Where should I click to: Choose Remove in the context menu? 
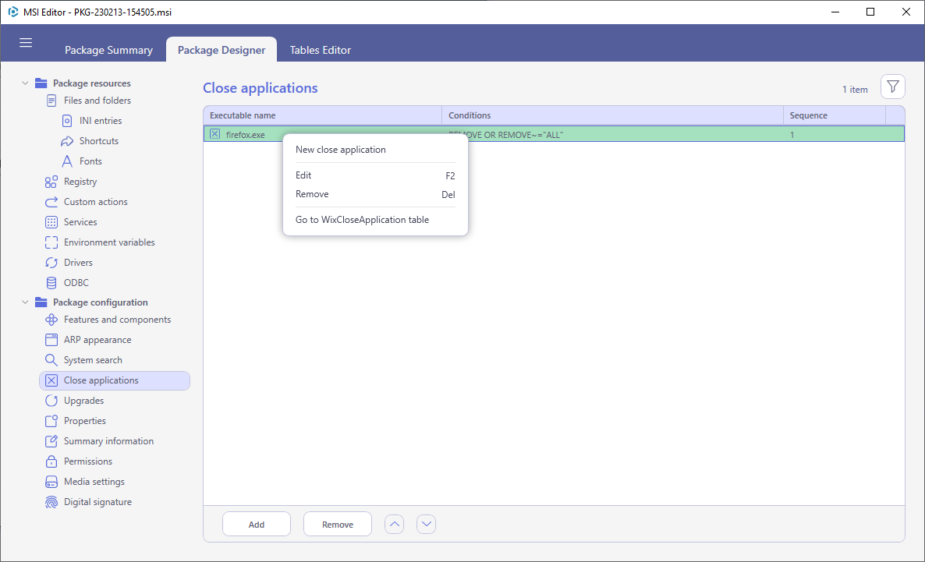[x=375, y=194]
